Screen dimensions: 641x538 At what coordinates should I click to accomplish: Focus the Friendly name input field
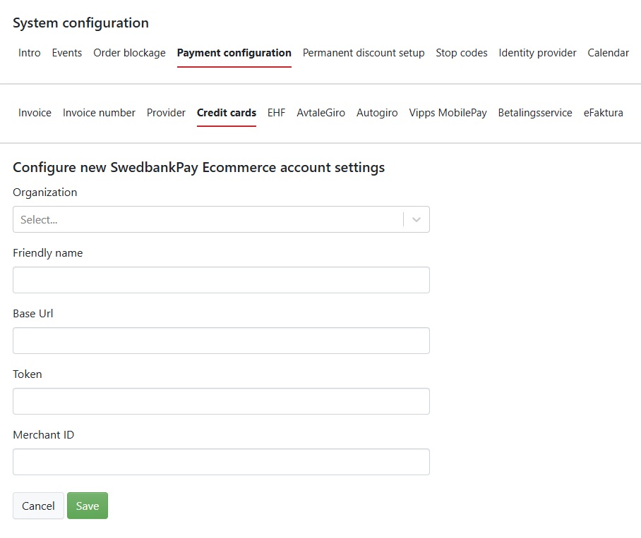[221, 280]
